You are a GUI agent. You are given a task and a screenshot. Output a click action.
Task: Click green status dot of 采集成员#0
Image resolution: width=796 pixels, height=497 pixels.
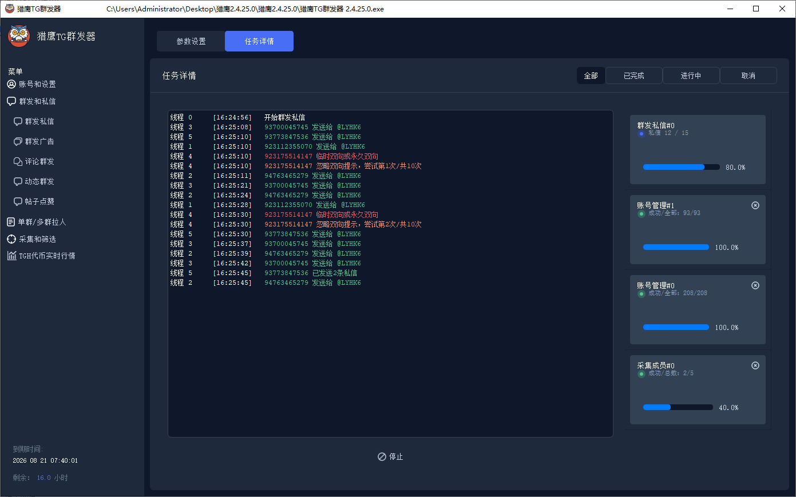(641, 373)
